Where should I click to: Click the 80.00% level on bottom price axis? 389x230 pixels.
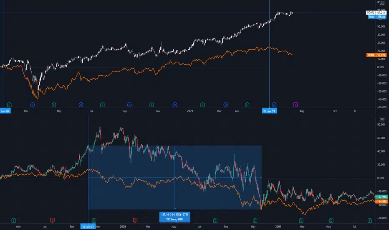click(x=381, y=125)
